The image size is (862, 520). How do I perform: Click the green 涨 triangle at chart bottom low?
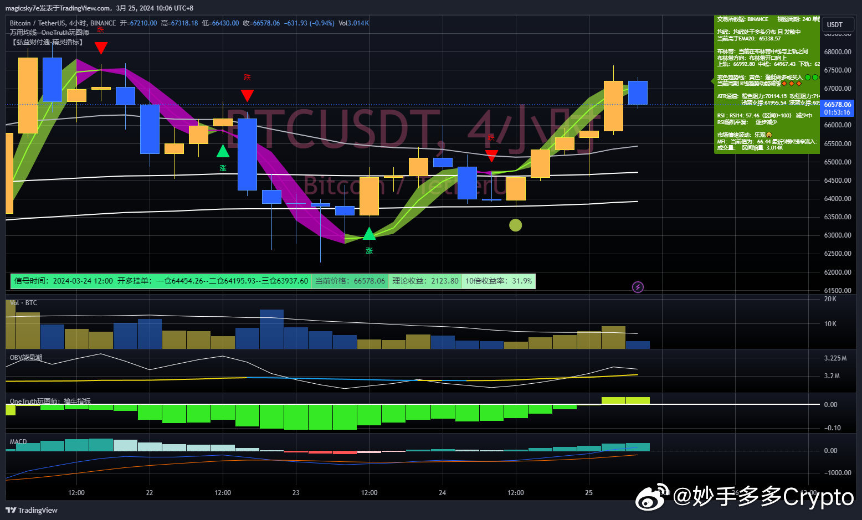(x=369, y=234)
